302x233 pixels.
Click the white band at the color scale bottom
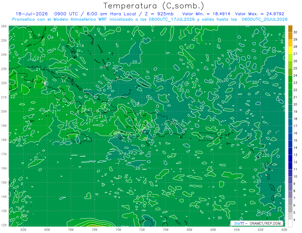[290, 223]
